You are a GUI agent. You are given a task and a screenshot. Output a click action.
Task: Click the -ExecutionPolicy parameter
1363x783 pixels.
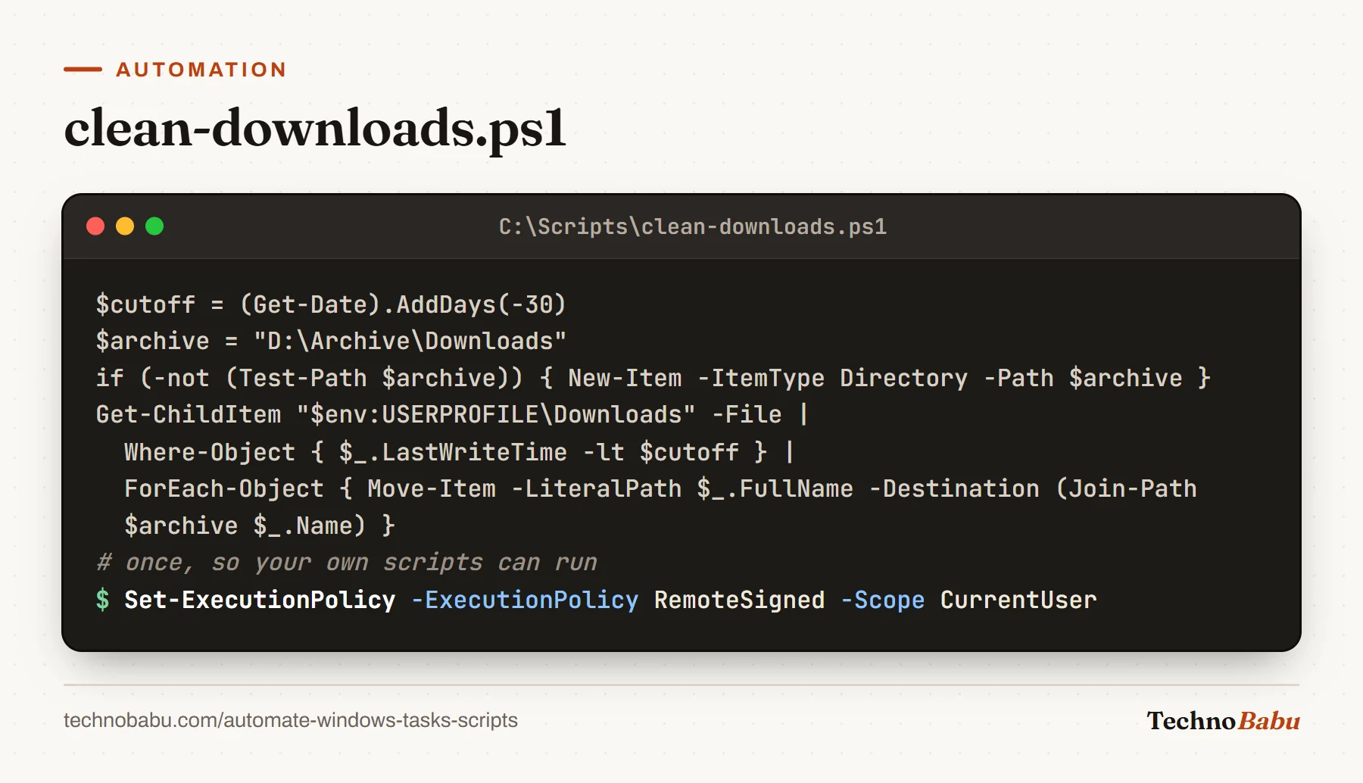pyautogui.click(x=525, y=600)
